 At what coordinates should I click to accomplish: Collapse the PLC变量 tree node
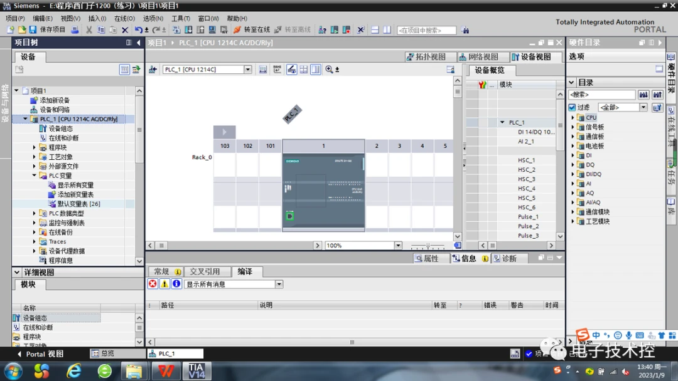coord(34,175)
